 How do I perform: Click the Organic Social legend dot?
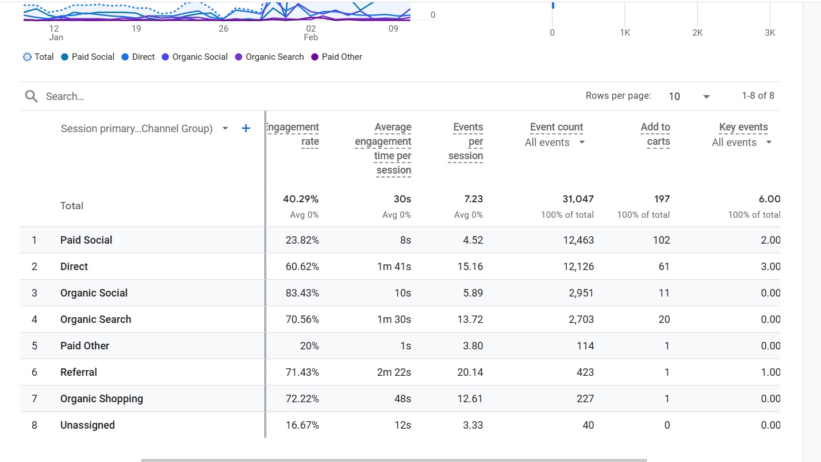click(x=165, y=57)
